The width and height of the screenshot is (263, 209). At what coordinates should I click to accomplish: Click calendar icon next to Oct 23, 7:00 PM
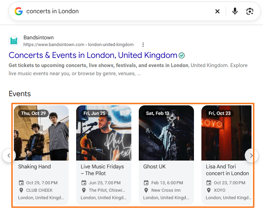(x=209, y=183)
